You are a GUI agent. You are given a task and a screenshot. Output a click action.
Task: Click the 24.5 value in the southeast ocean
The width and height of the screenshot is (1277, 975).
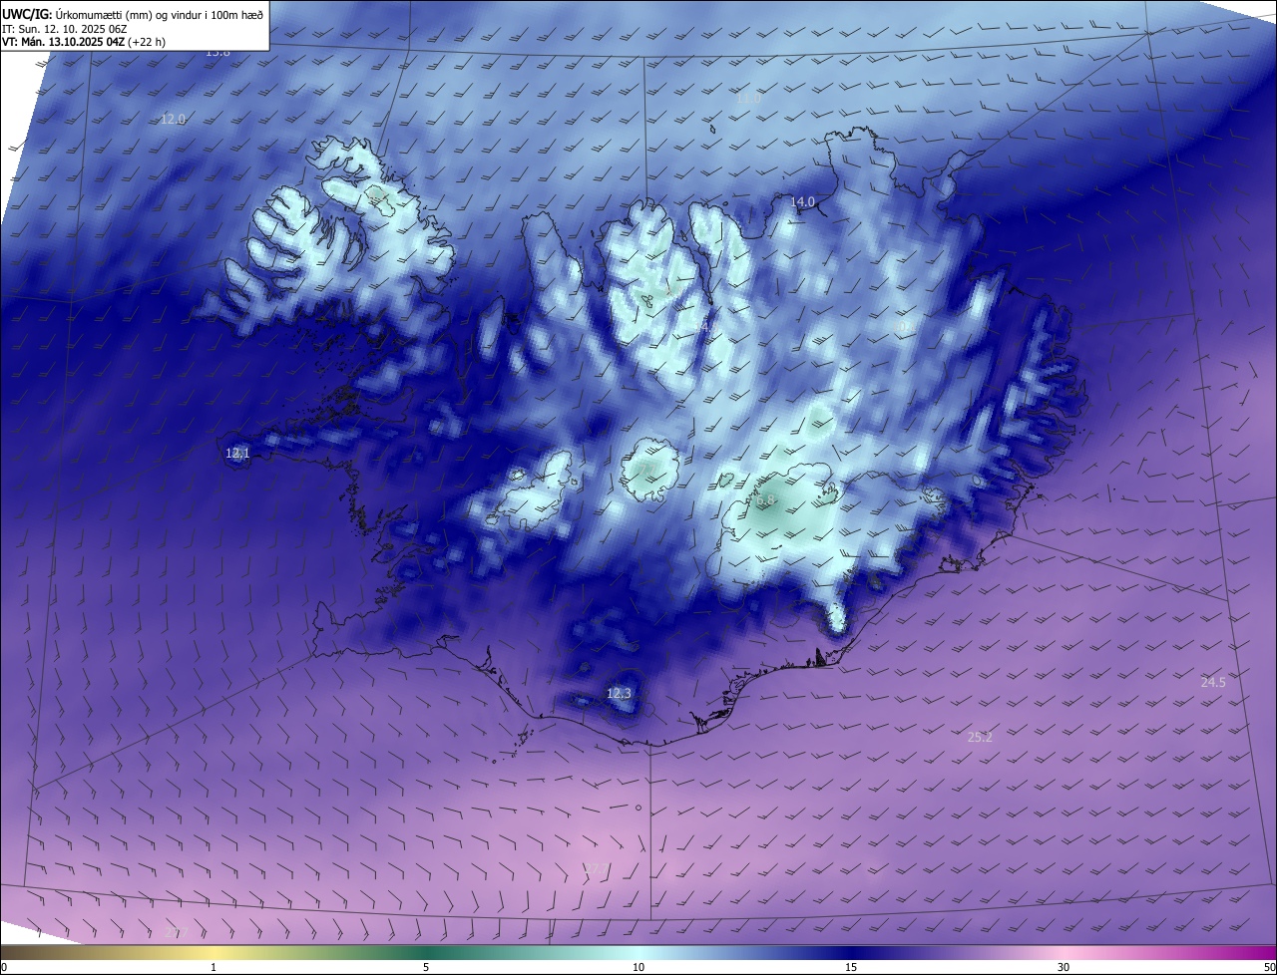pos(1213,682)
